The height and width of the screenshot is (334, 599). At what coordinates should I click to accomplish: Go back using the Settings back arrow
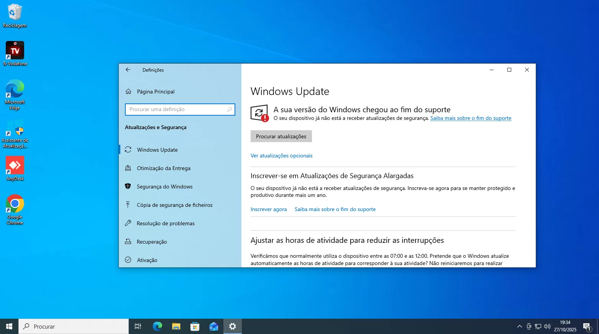click(128, 70)
